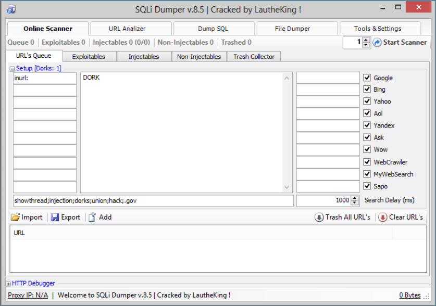Click the scroll down arrow in DORK list
Viewport: 436px width, 306px height.
pos(288,187)
